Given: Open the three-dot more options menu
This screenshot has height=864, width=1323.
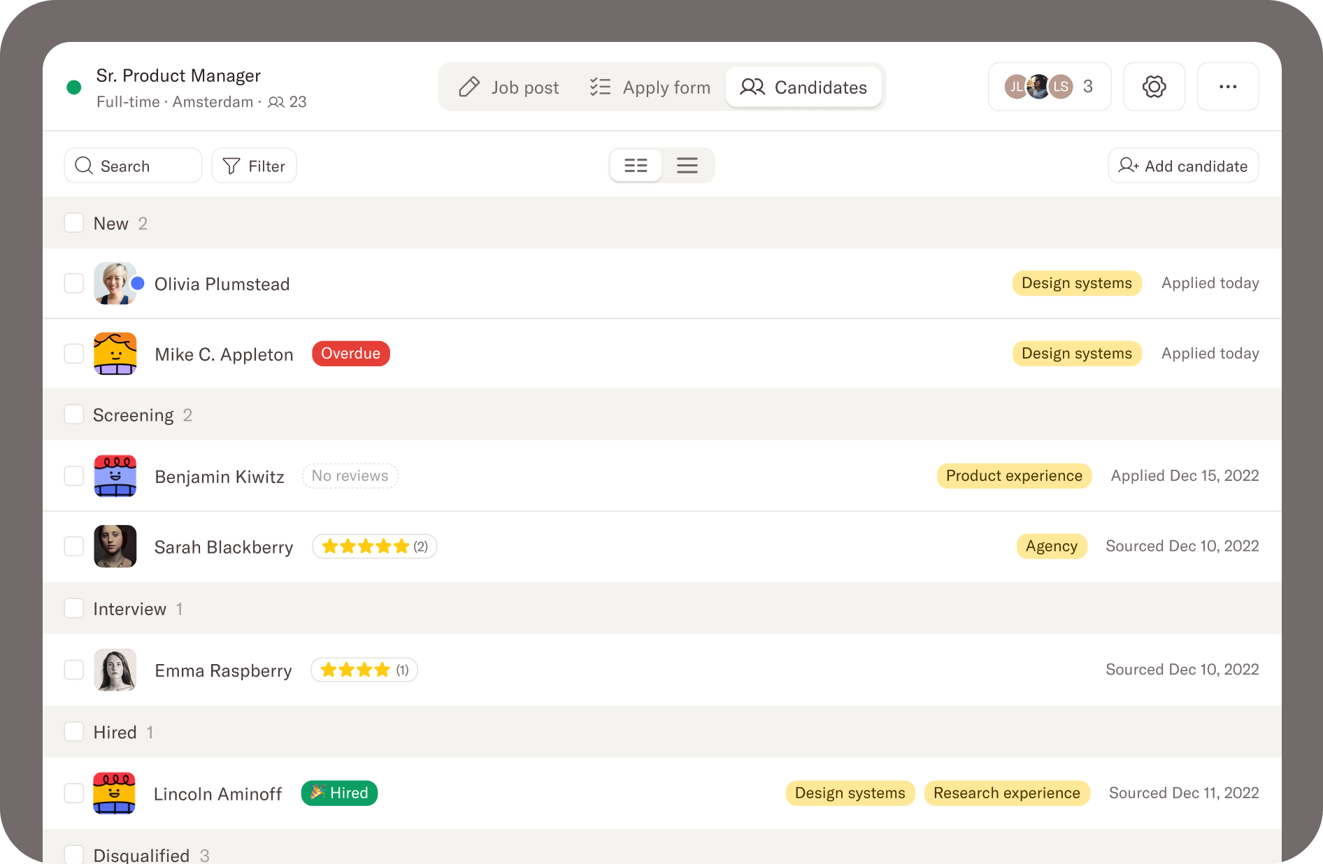Looking at the screenshot, I should [x=1227, y=87].
